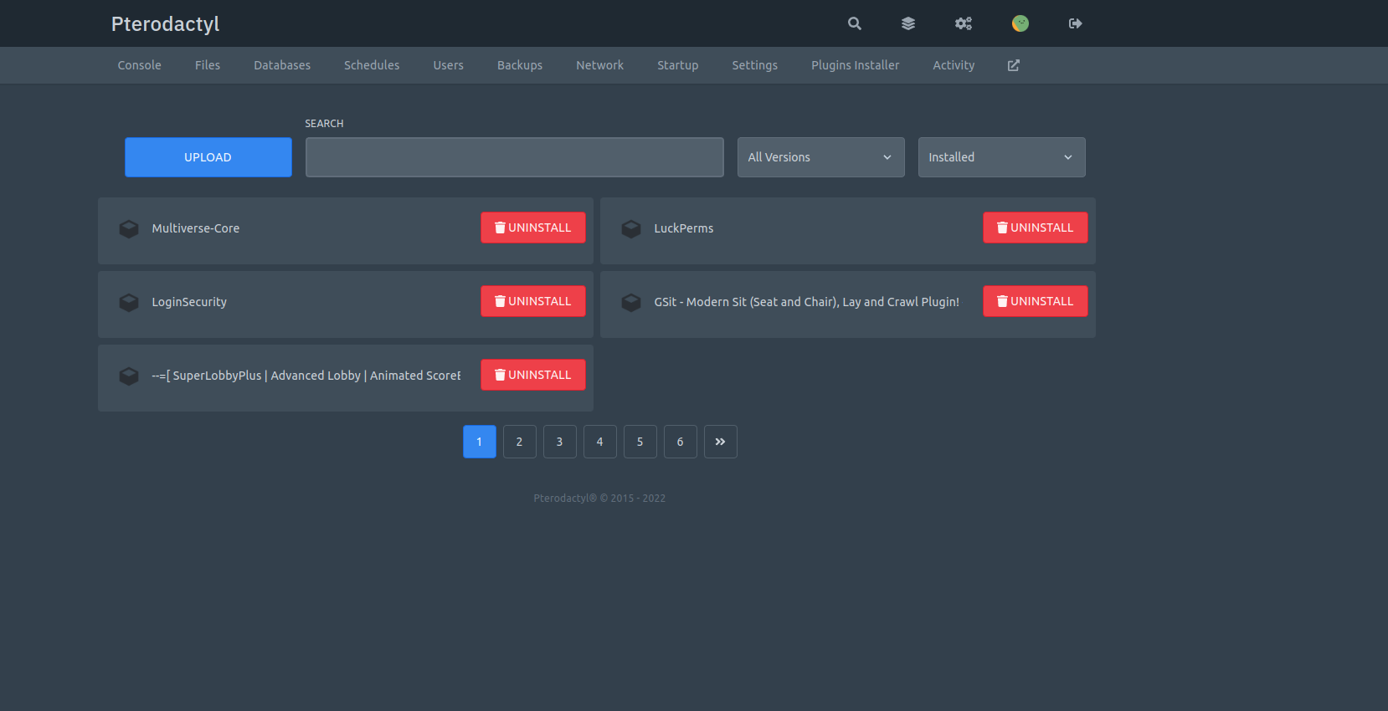This screenshot has height=711, width=1388.
Task: Open the servers layers icon
Action: tap(908, 23)
